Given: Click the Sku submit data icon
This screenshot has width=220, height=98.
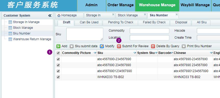Looking at the screenshot, I should 72,46.
